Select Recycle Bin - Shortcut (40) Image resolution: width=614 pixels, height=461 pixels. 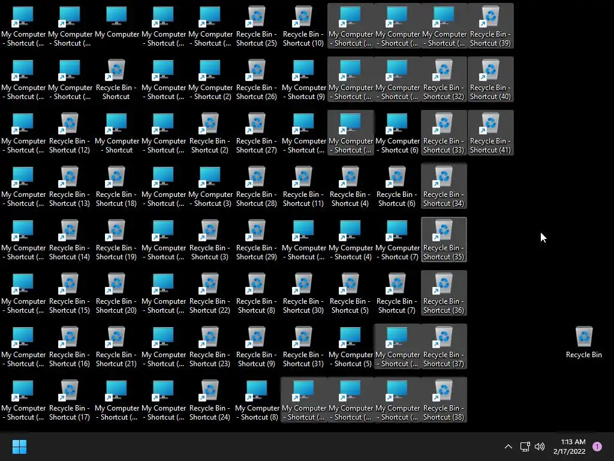coord(490,80)
